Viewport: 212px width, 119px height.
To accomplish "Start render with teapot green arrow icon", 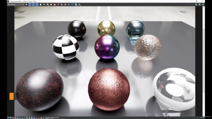I will pos(196,4).
